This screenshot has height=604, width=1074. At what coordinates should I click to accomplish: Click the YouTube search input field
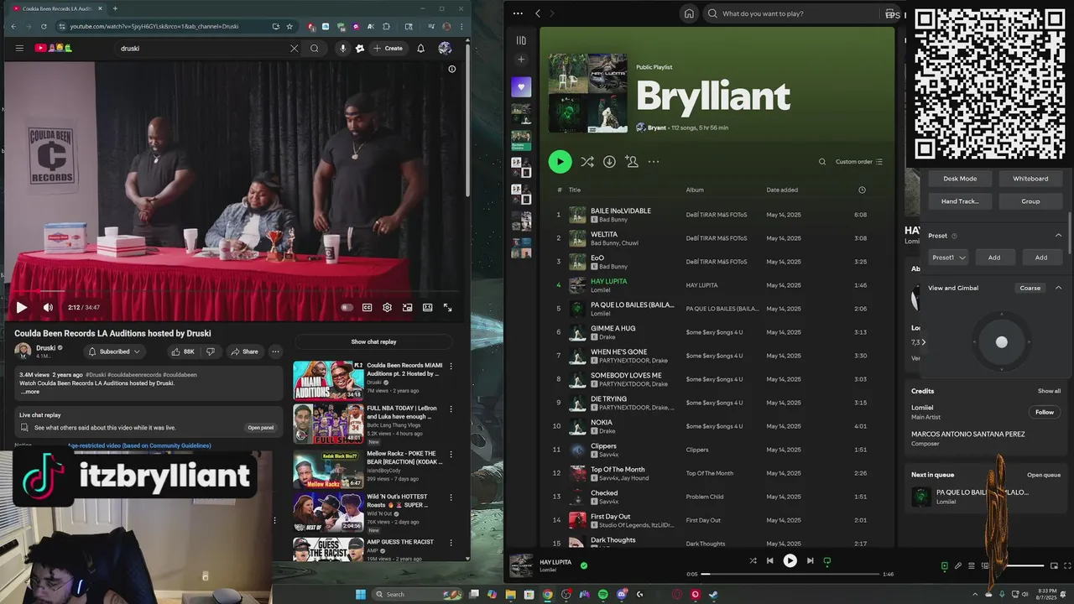coord(201,49)
